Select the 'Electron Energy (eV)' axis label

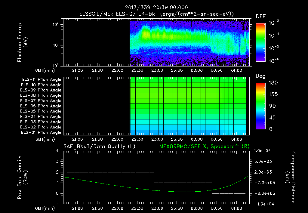[x=22, y=42]
